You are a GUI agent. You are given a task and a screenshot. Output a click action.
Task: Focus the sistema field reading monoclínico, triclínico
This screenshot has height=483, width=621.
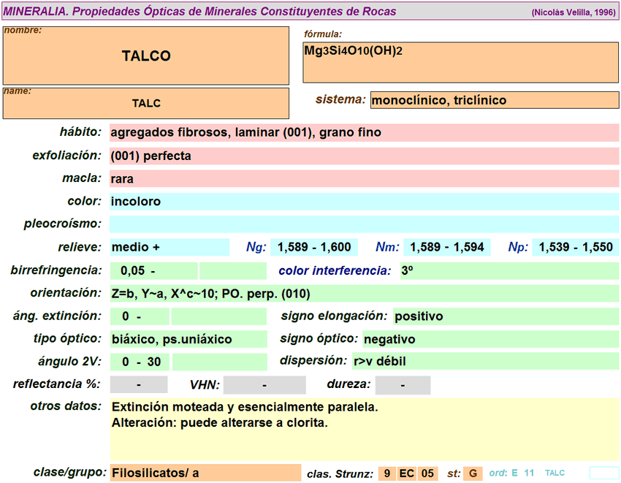click(x=494, y=100)
